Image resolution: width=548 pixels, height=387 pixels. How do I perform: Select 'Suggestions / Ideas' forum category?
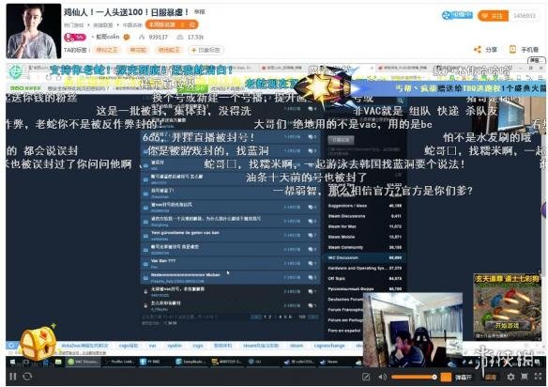pos(364,206)
